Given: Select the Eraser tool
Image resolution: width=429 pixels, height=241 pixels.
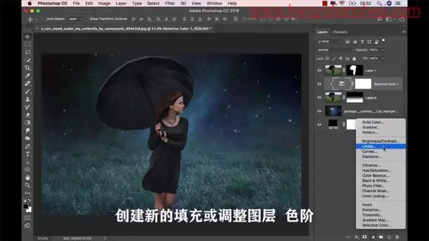Looking at the screenshot, I should pyautogui.click(x=27, y=115).
